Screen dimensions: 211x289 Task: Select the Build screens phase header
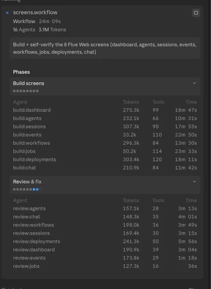(x=105, y=86)
